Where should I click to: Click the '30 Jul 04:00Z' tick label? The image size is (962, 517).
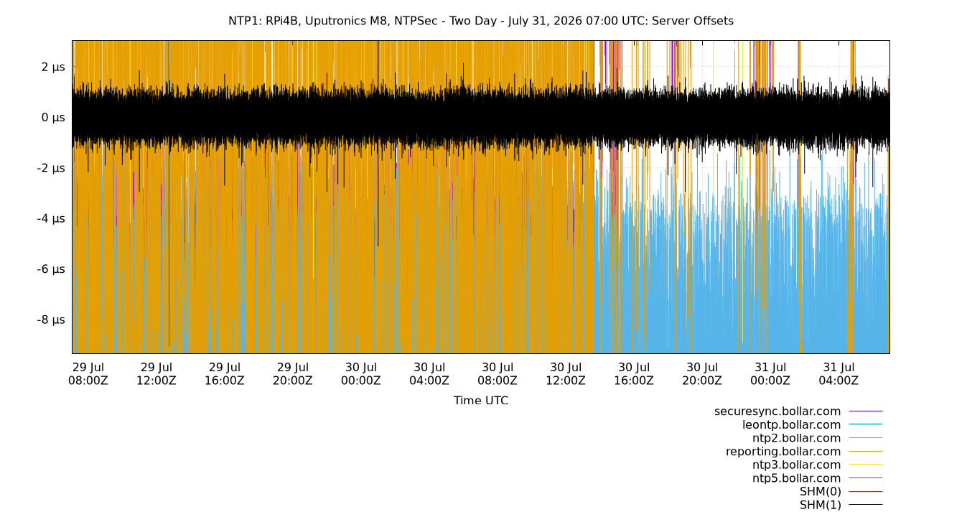click(x=429, y=374)
